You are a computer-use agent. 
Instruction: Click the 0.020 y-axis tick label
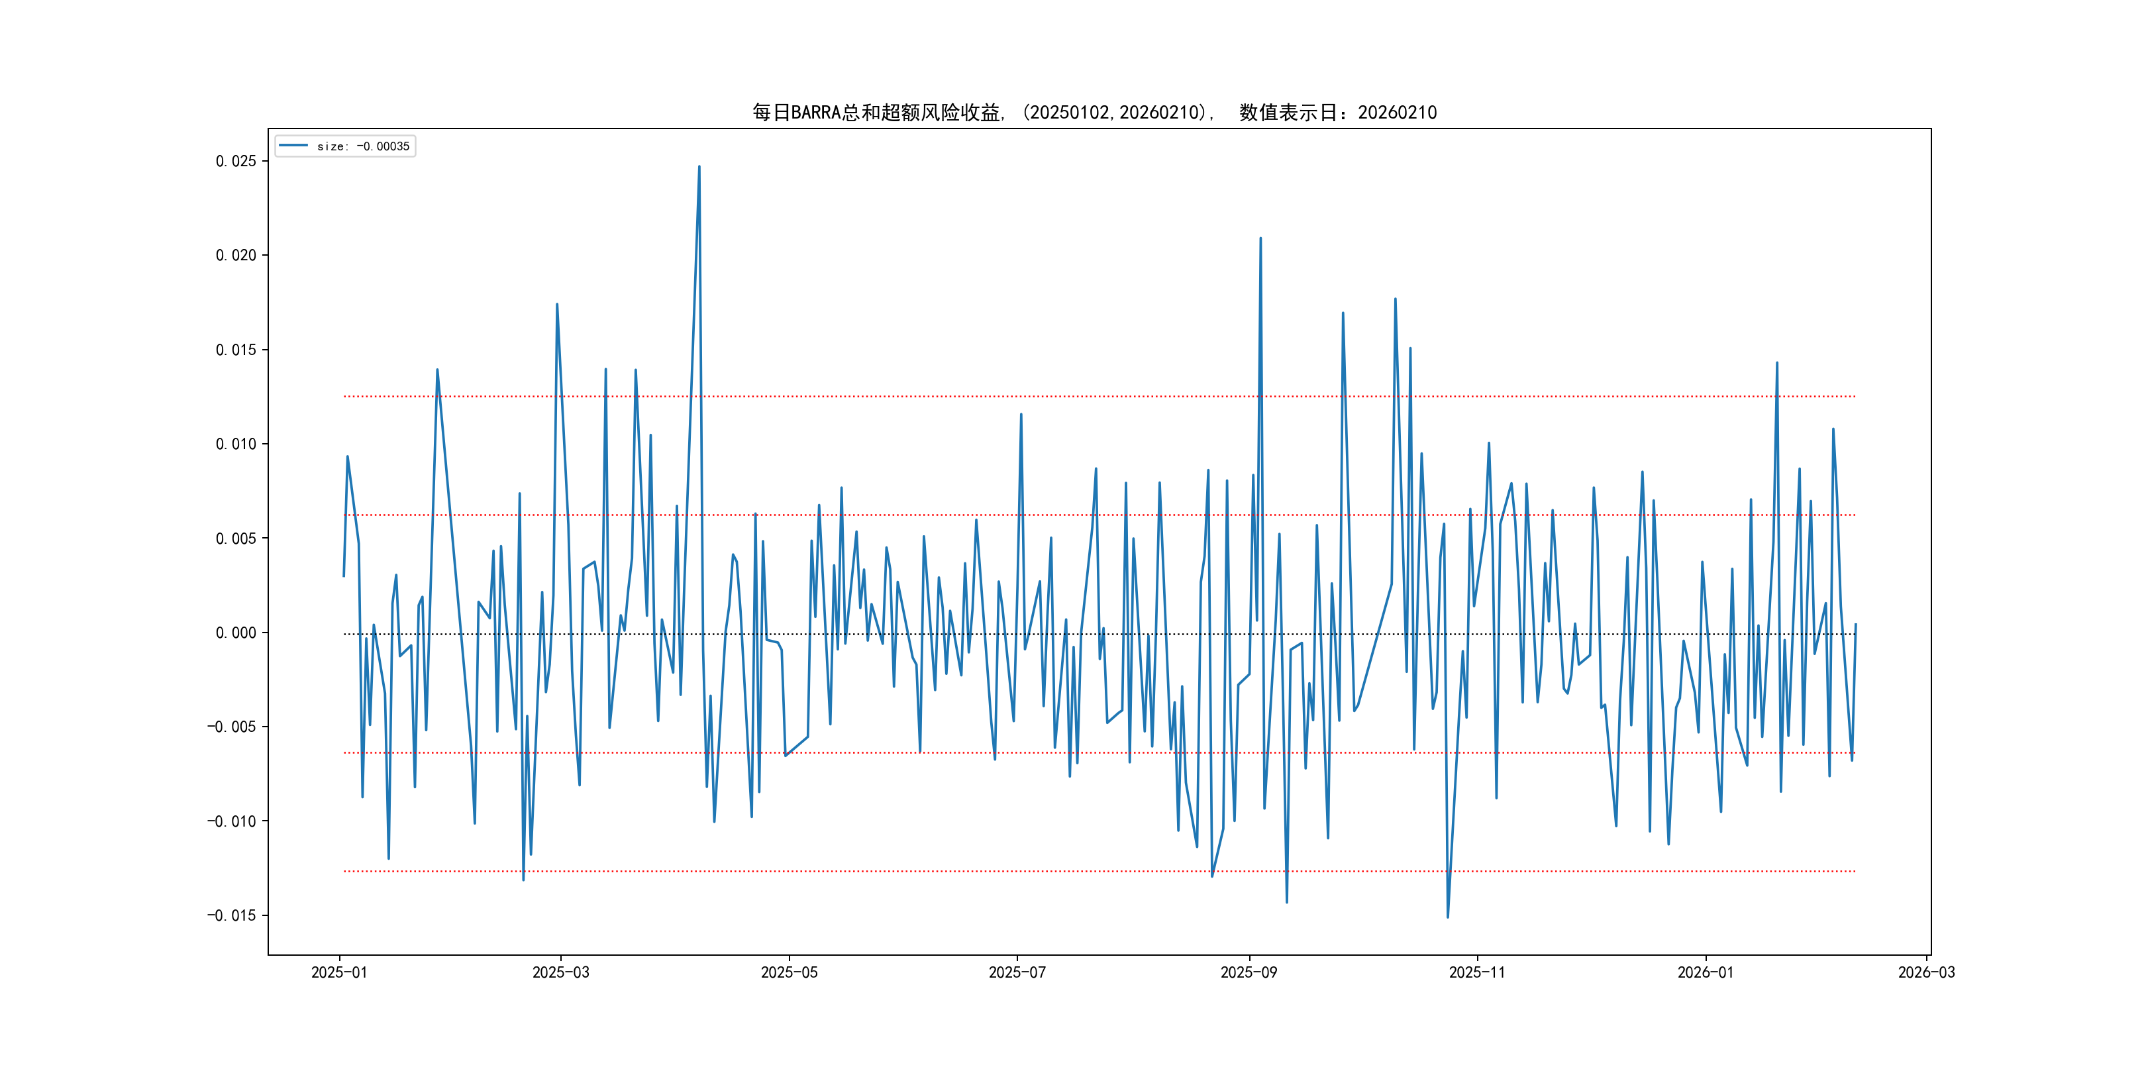[x=236, y=255]
